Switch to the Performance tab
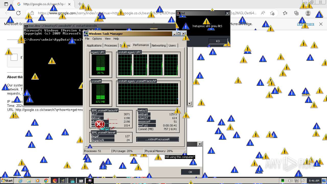327x184 pixels. [141, 45]
